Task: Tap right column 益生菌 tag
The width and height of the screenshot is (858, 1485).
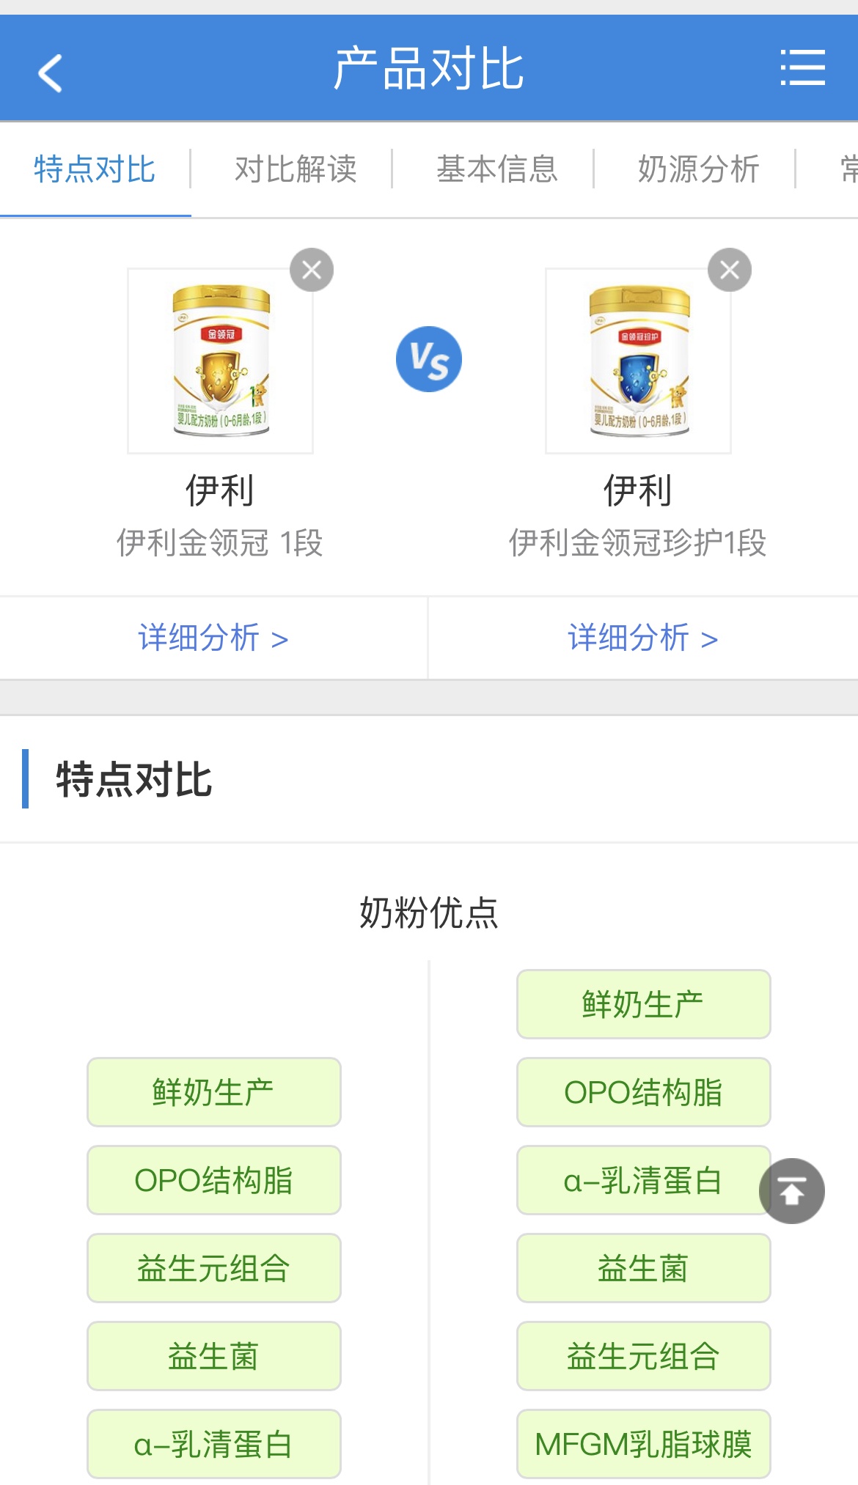Action: (x=643, y=1268)
